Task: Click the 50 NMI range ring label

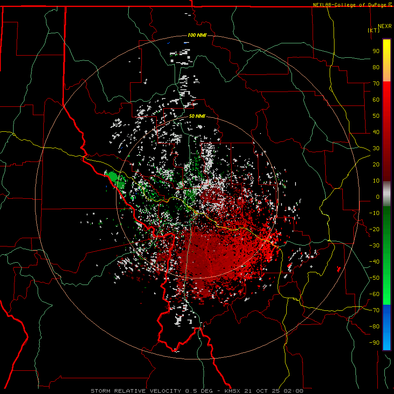Action: (x=197, y=116)
